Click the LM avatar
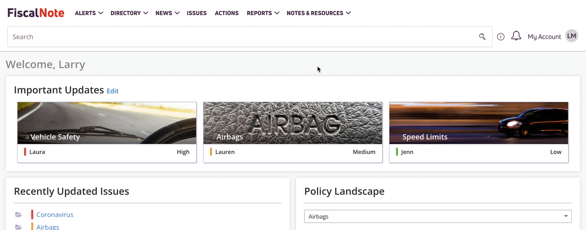Image resolution: width=586 pixels, height=230 pixels. (572, 36)
